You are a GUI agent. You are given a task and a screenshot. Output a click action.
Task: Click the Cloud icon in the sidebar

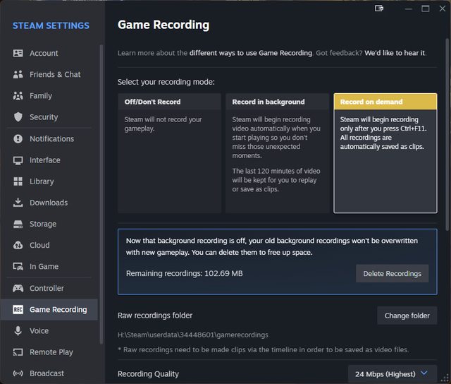tap(18, 245)
